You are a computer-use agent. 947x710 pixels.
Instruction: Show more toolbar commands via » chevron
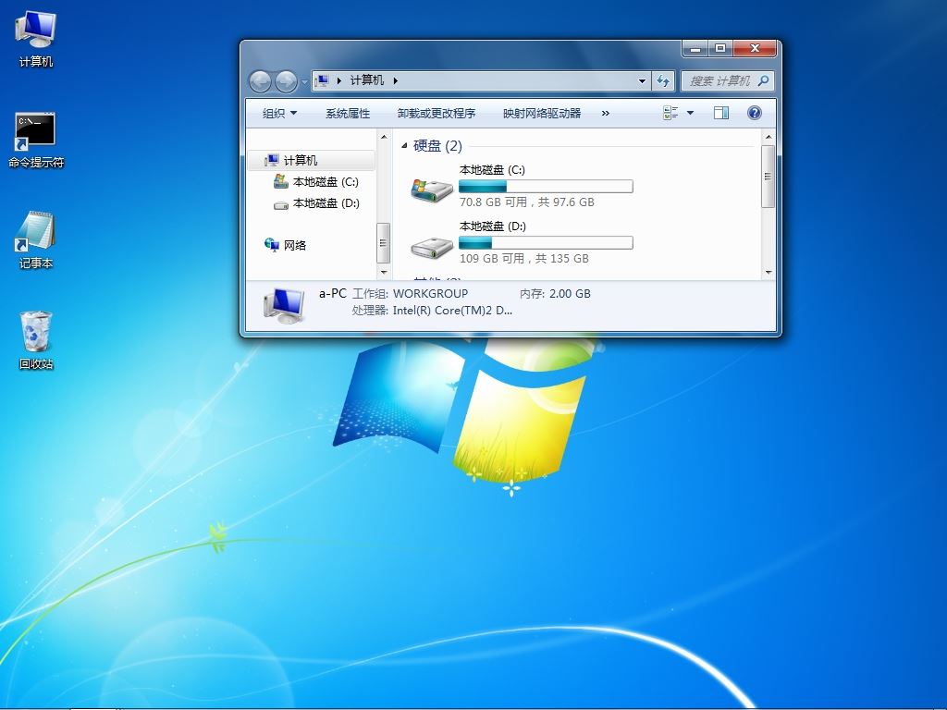tap(605, 113)
